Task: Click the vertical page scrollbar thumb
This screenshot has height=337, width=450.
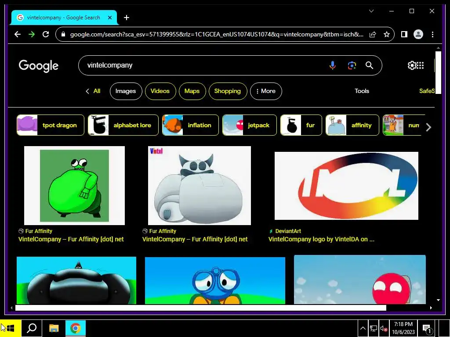Action: point(438,72)
